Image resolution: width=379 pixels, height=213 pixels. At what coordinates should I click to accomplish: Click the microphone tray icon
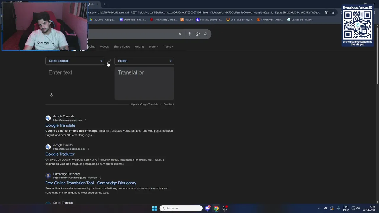click(x=338, y=208)
